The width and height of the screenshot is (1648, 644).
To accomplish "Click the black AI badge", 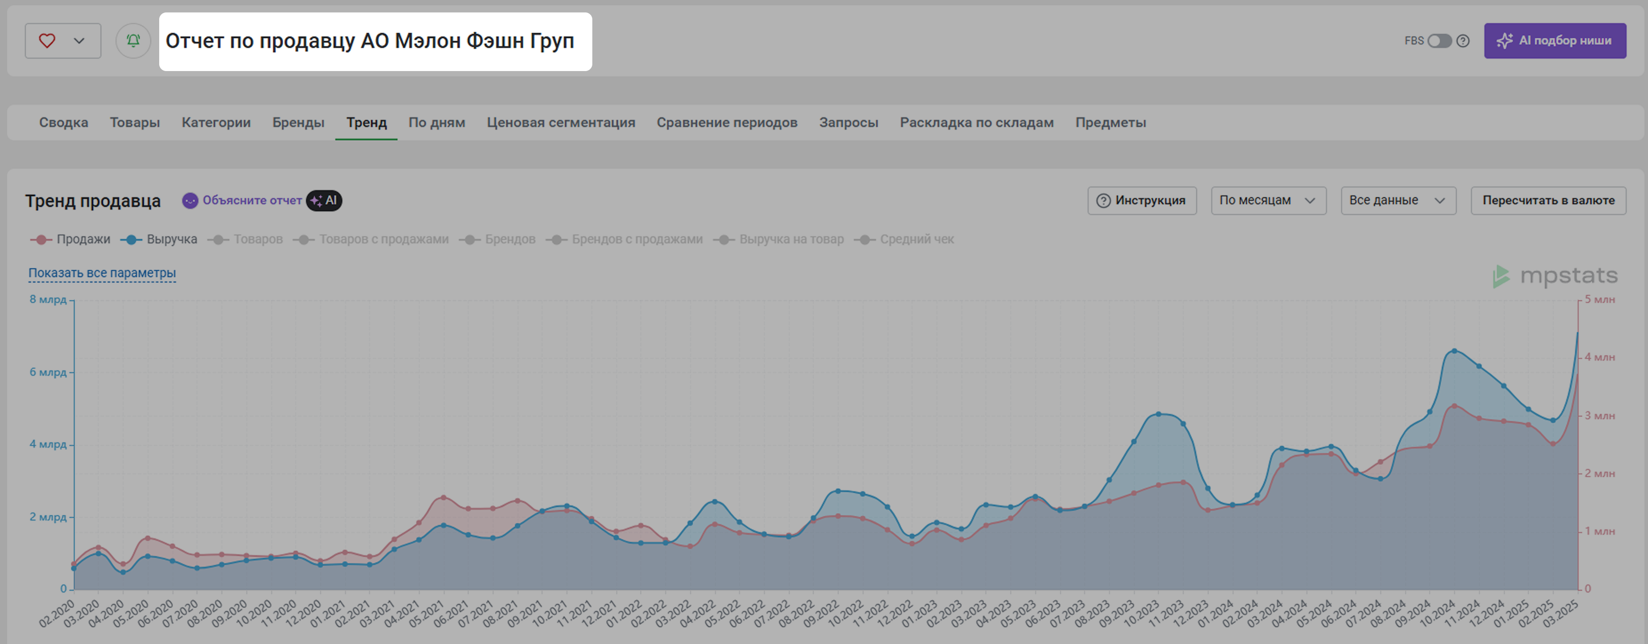I will point(324,201).
